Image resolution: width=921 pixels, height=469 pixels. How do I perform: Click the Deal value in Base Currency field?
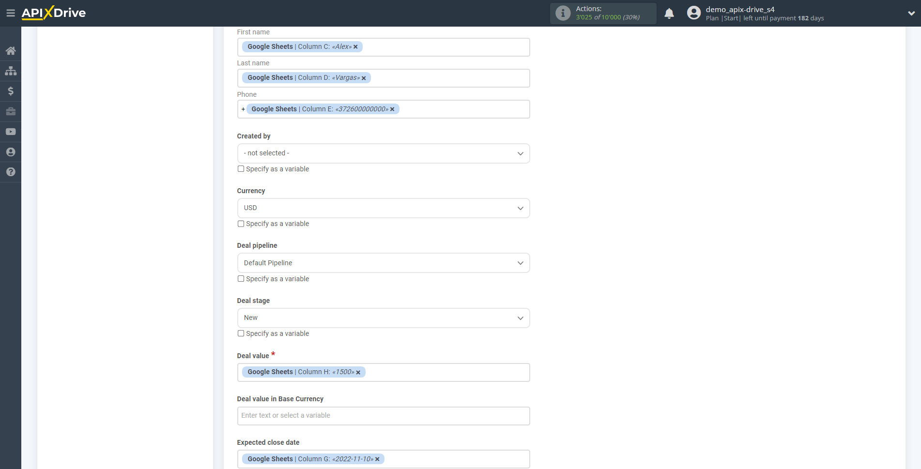pyautogui.click(x=384, y=416)
